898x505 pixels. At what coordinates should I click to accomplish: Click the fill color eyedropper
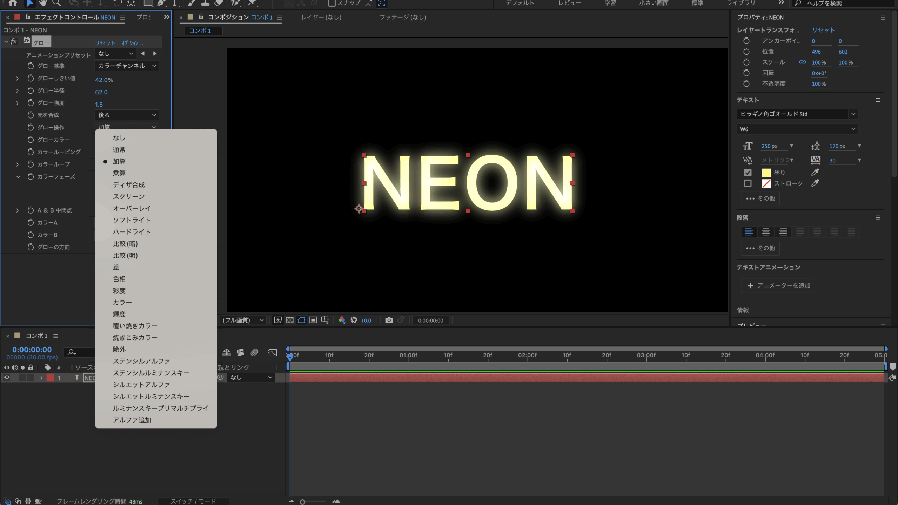click(815, 172)
